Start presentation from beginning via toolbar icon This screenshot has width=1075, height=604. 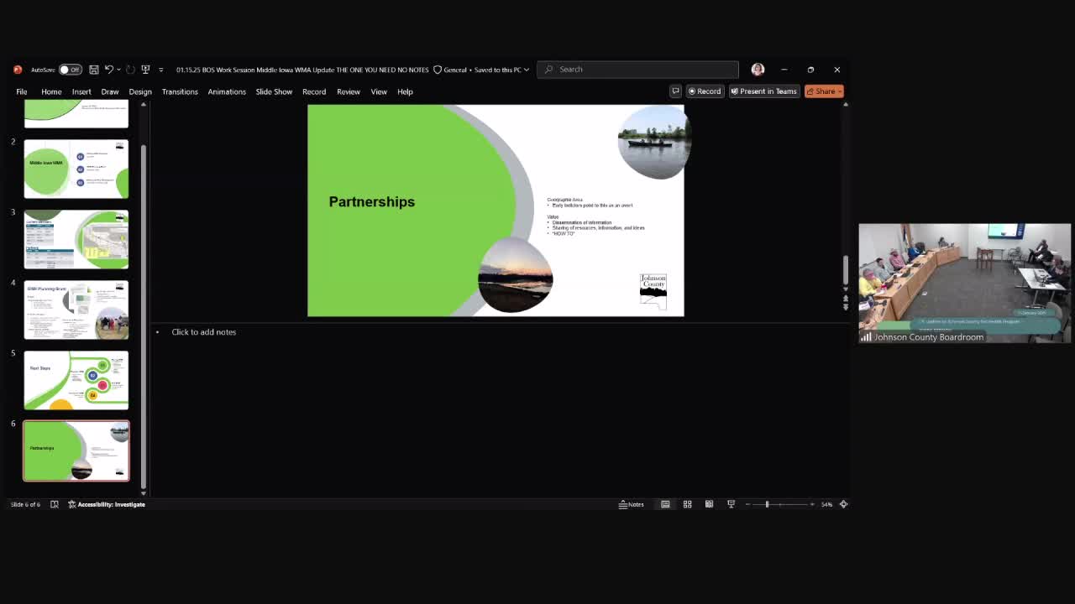pyautogui.click(x=145, y=70)
